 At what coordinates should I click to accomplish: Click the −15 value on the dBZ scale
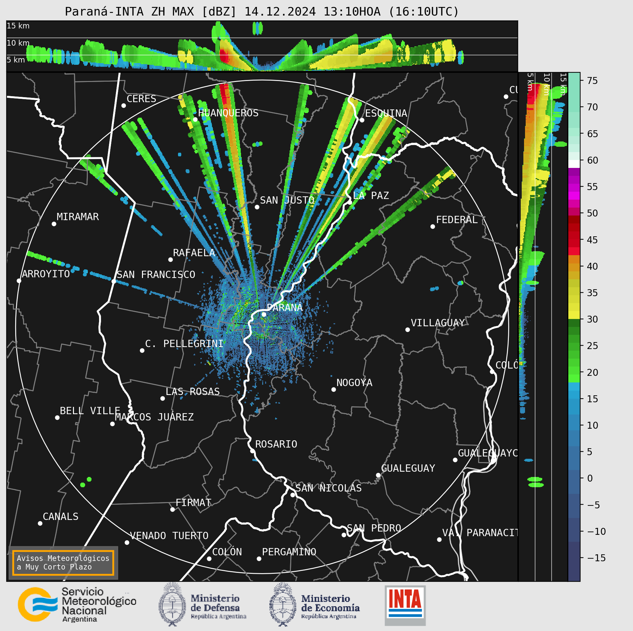click(596, 558)
